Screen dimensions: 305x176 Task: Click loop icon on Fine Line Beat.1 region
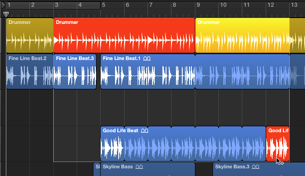pyautogui.click(x=147, y=59)
